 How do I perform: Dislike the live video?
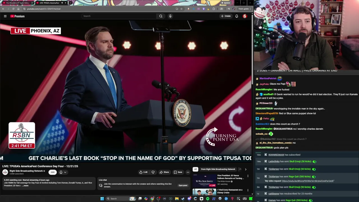[153, 172]
